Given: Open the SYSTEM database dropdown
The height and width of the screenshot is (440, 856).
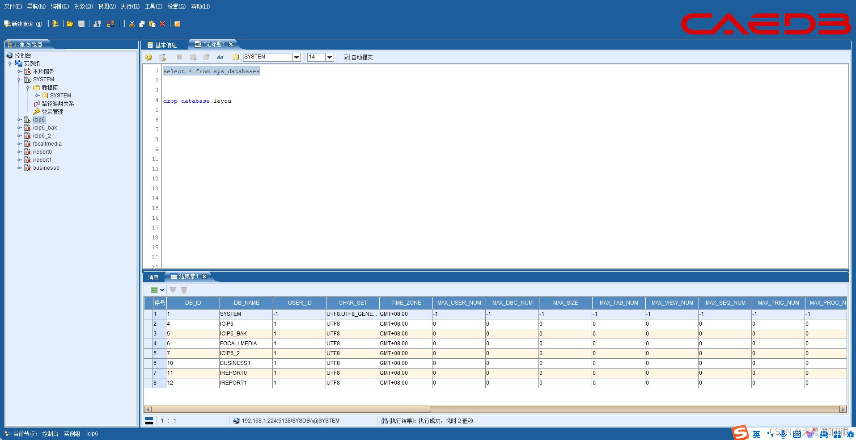Looking at the screenshot, I should (x=296, y=57).
